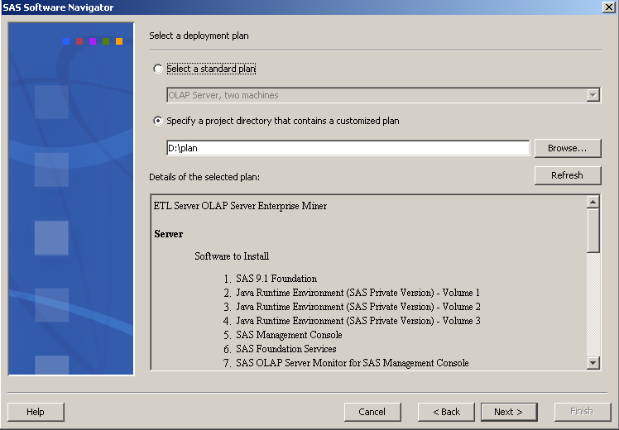
Task: Cancel the deployment wizard
Action: (x=372, y=412)
